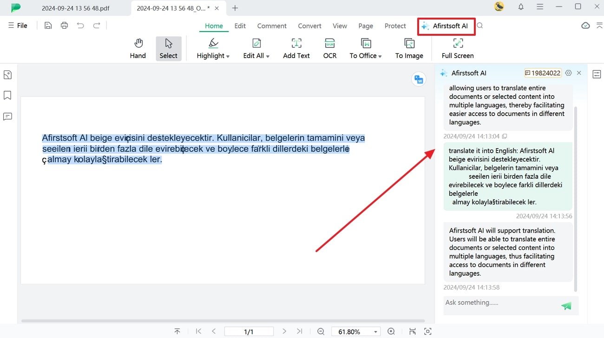Go to the last page
The height and width of the screenshot is (338, 604).
pyautogui.click(x=300, y=331)
